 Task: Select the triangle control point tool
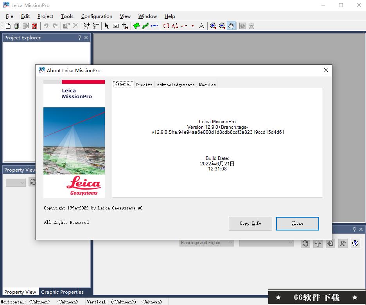(202, 26)
